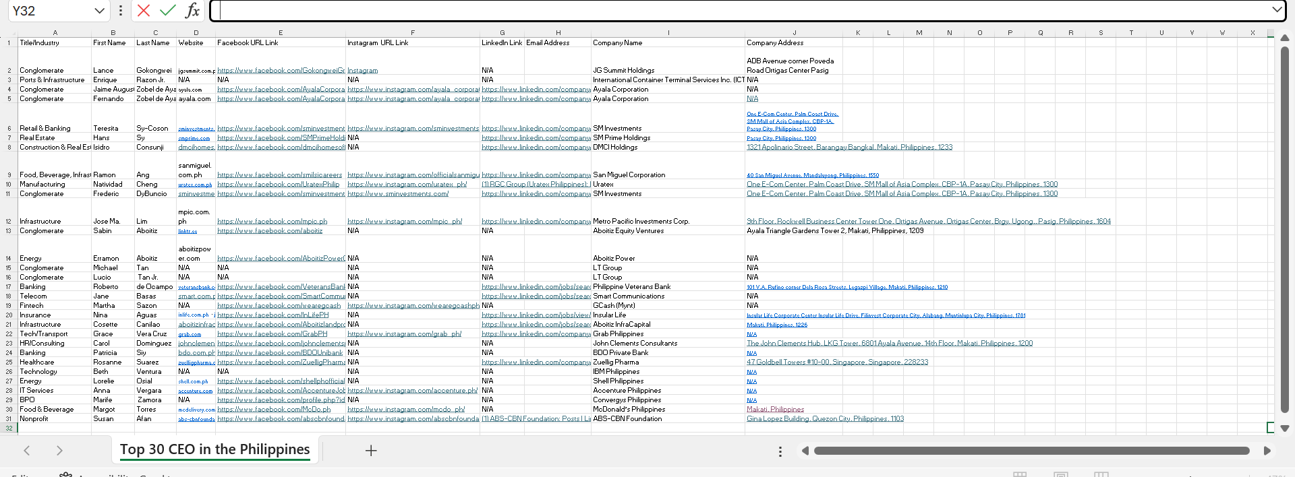Image resolution: width=1295 pixels, height=477 pixels.
Task: Click the dots handle beside the horizontal scrollbar
Action: pos(780,451)
